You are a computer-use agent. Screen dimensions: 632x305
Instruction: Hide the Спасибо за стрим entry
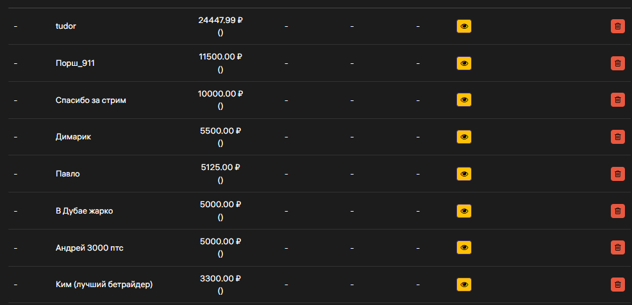click(464, 100)
